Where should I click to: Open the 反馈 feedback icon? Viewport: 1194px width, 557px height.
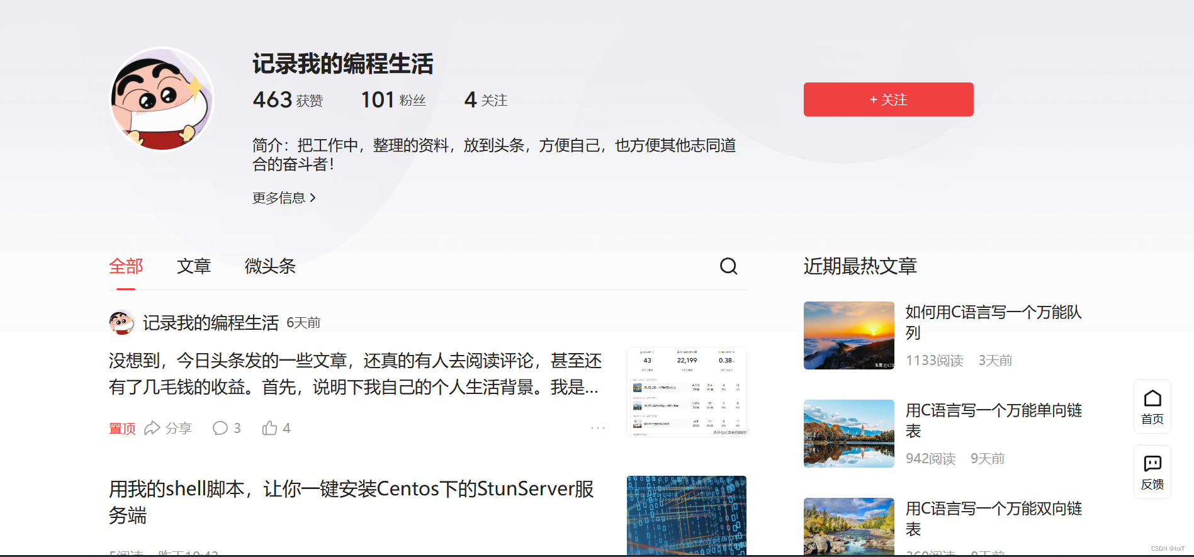[1152, 472]
